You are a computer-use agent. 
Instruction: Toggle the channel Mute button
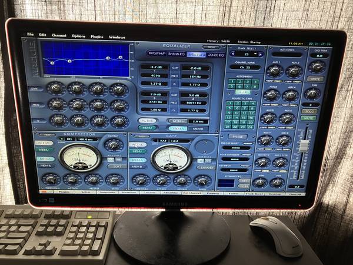coord(309,118)
